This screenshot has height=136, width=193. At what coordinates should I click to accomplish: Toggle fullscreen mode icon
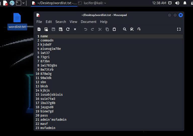179,29
